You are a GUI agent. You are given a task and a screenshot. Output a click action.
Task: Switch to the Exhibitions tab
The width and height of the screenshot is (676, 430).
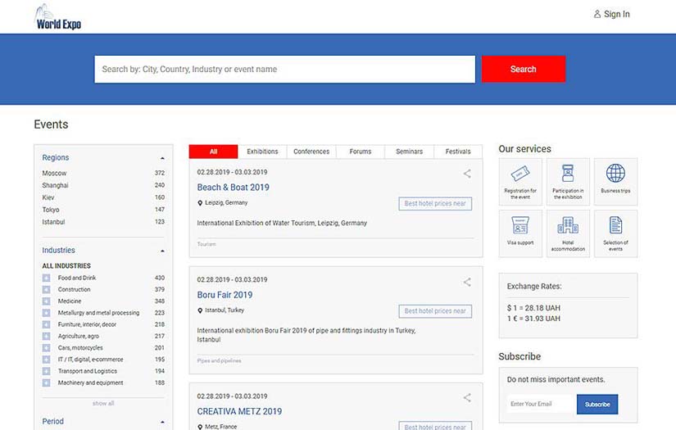click(262, 152)
